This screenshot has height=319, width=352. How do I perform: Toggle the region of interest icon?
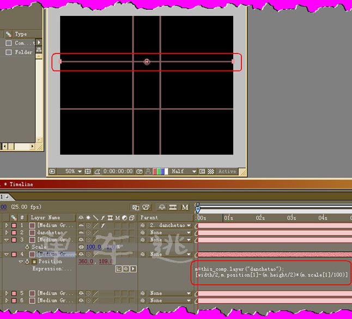coord(202,172)
